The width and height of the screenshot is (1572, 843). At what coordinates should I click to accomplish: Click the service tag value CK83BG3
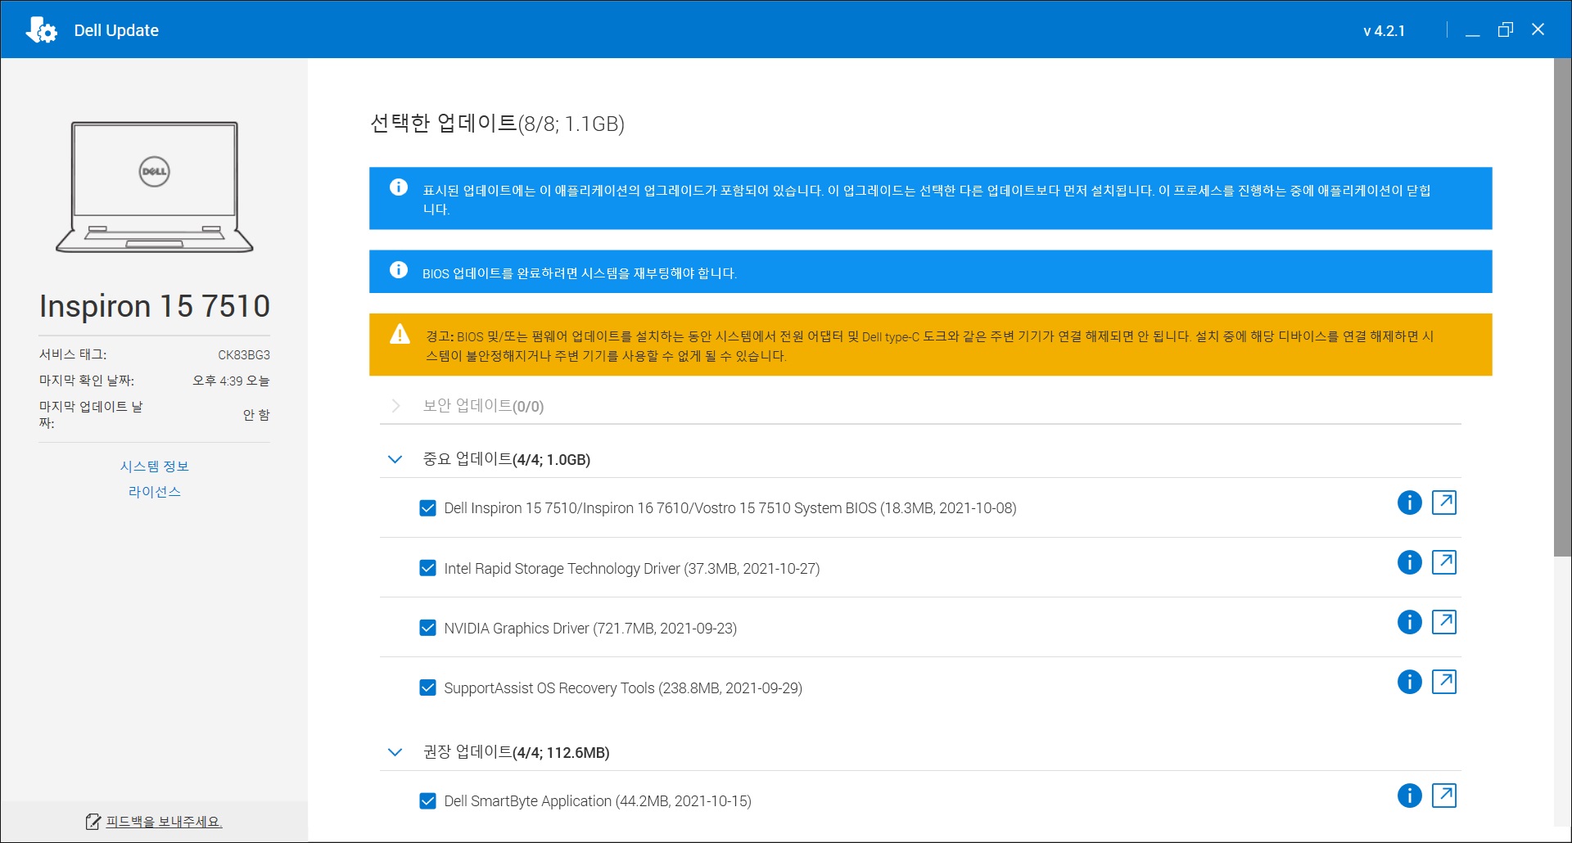click(243, 355)
